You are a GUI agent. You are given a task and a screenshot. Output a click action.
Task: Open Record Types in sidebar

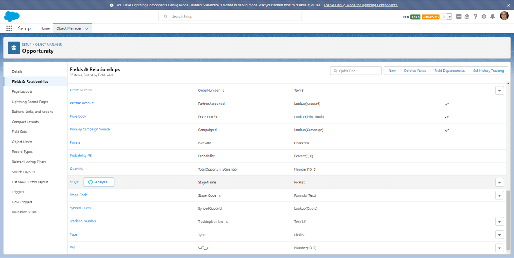pos(22,152)
